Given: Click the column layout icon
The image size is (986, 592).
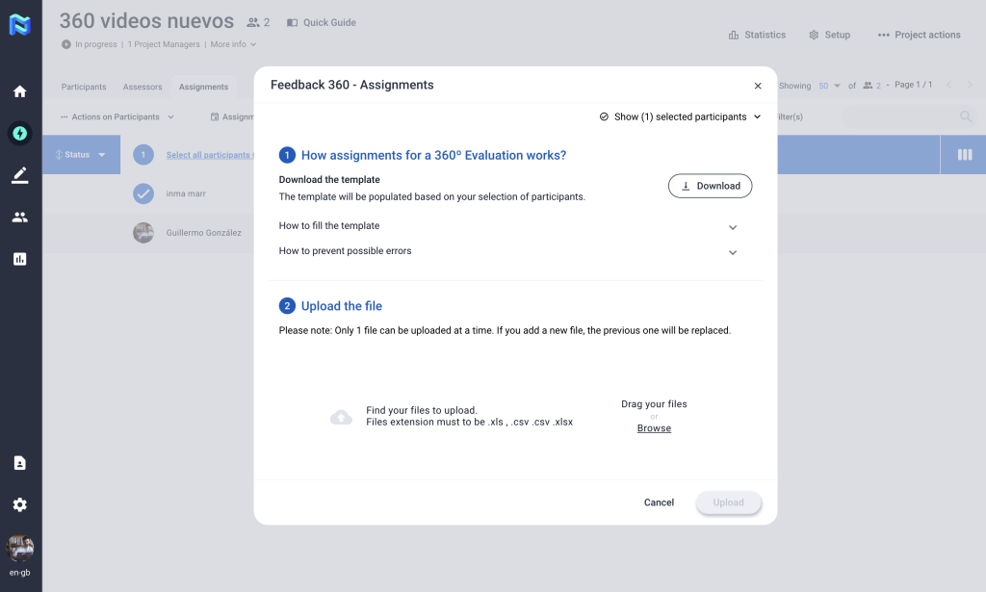Looking at the screenshot, I should pyautogui.click(x=964, y=155).
